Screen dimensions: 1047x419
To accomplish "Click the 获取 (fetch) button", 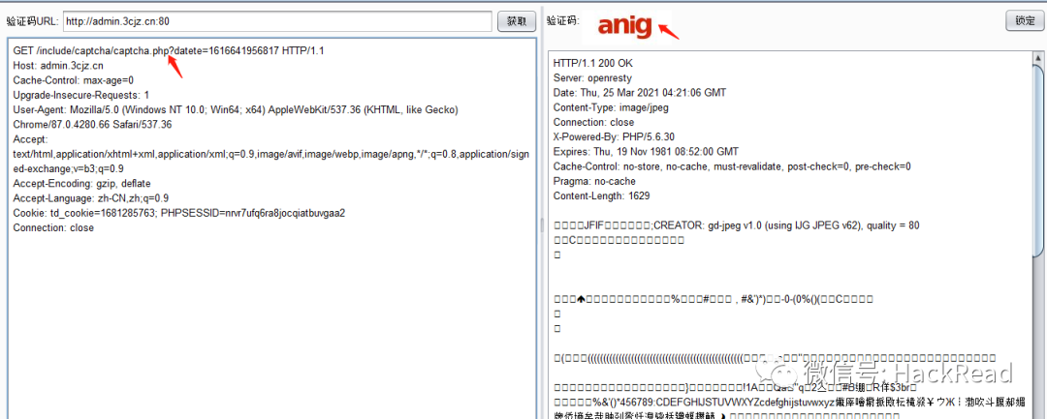I will [516, 20].
